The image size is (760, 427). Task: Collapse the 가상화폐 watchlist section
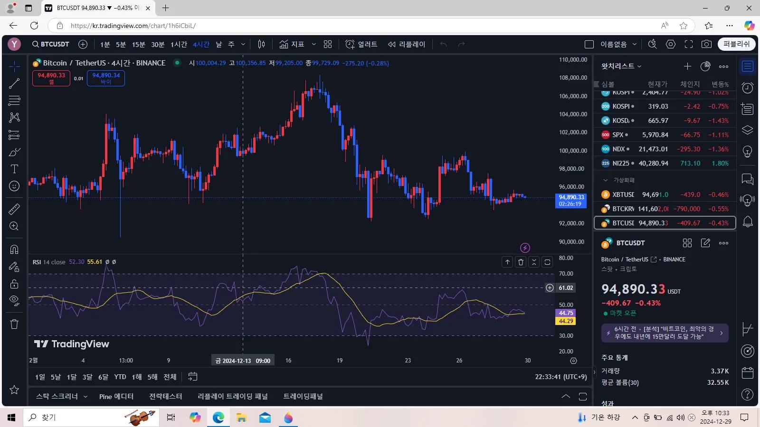[x=606, y=180]
